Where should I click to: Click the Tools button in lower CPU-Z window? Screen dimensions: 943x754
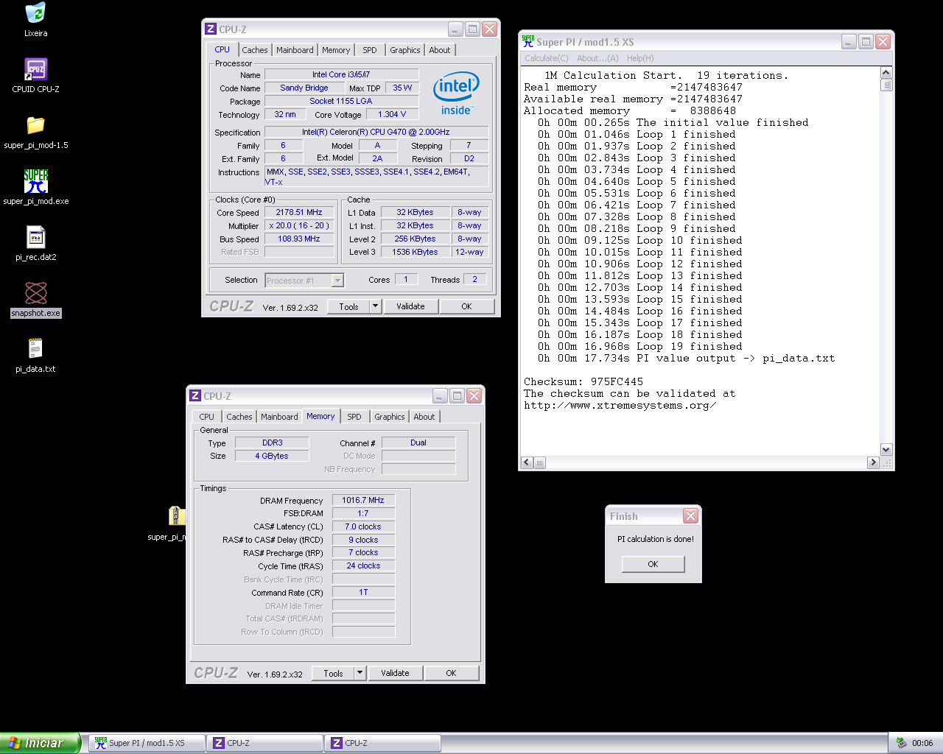[333, 673]
